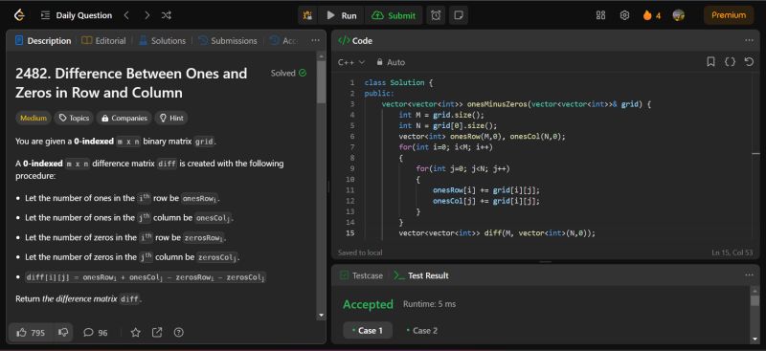Star the problem as favorite

(136, 333)
